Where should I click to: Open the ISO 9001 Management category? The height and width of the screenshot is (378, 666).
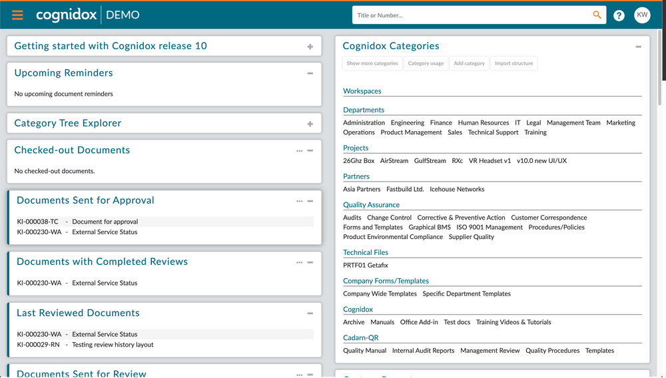tap(490, 228)
